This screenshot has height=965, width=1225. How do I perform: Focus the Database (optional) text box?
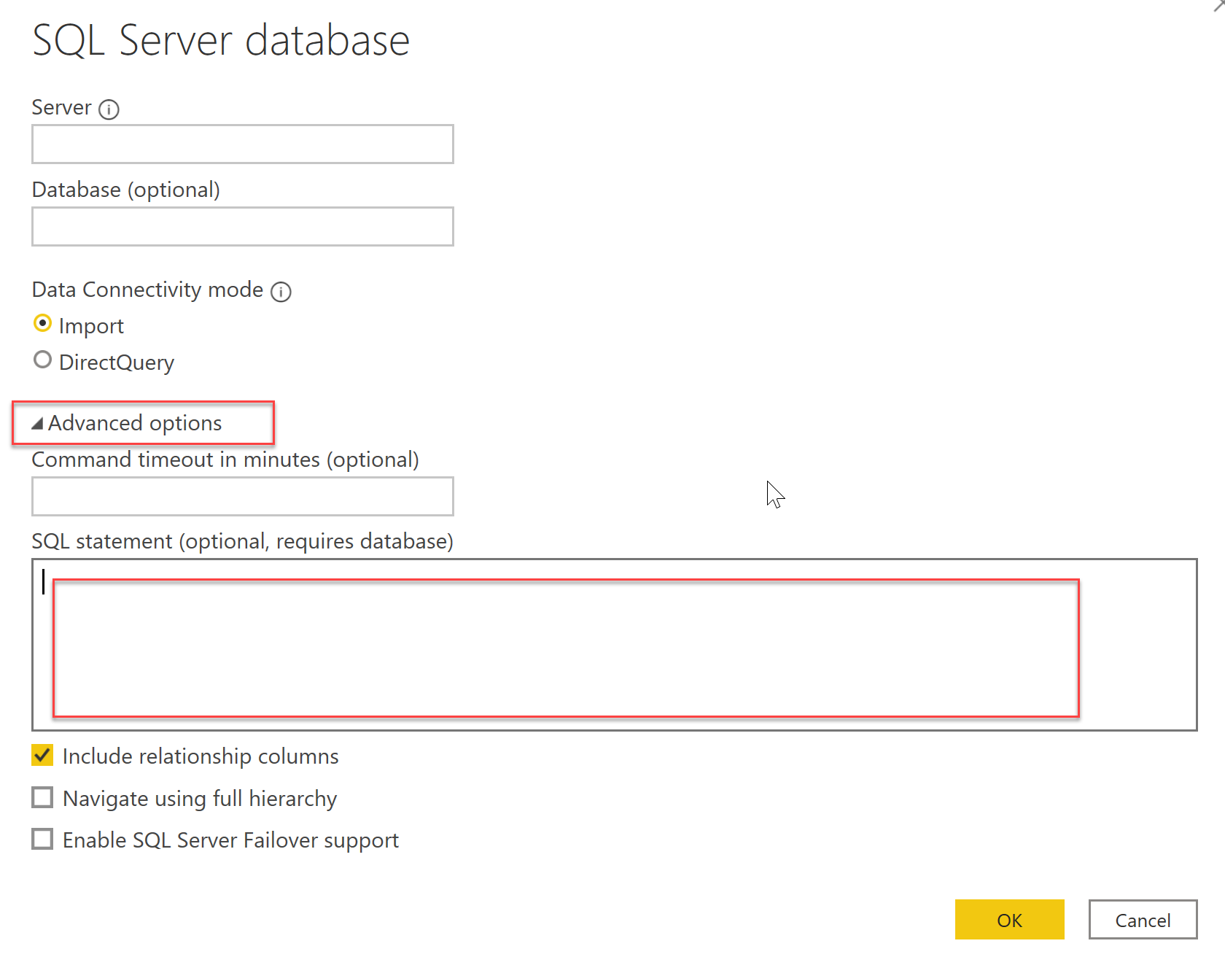click(x=243, y=226)
